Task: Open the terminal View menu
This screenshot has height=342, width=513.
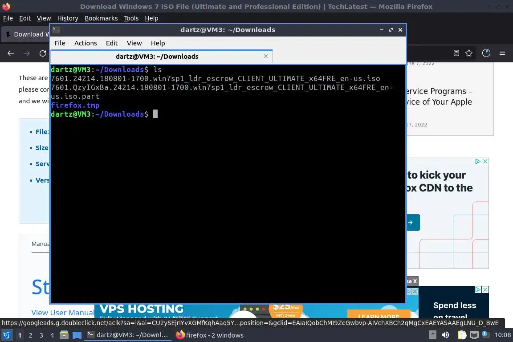Action: (134, 43)
